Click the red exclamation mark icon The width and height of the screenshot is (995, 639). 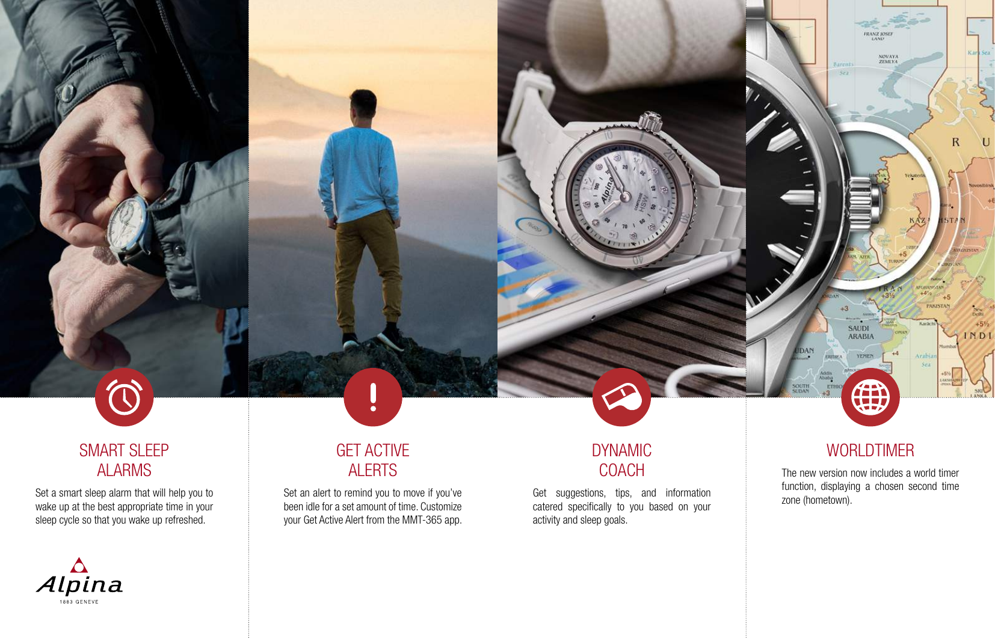373,397
